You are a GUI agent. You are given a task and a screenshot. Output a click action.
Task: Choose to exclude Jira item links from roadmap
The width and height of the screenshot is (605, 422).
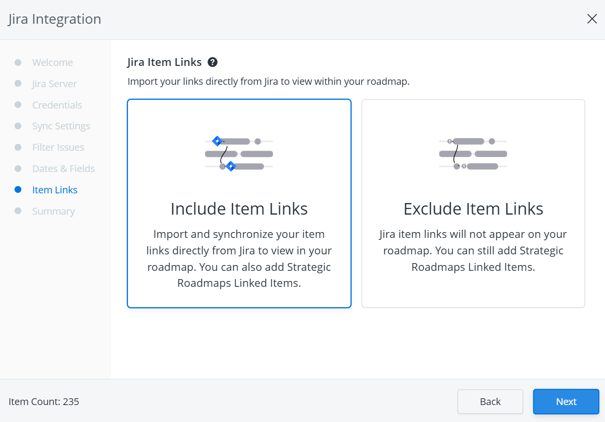473,208
